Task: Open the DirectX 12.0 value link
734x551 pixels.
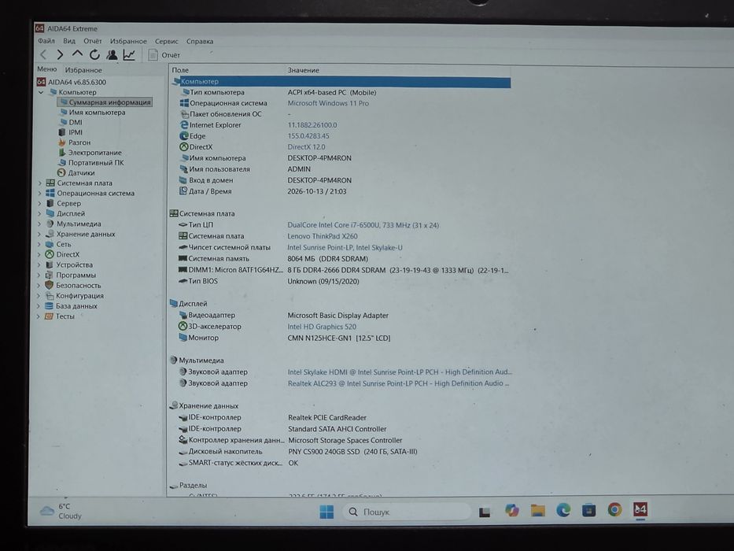Action: tap(306, 147)
